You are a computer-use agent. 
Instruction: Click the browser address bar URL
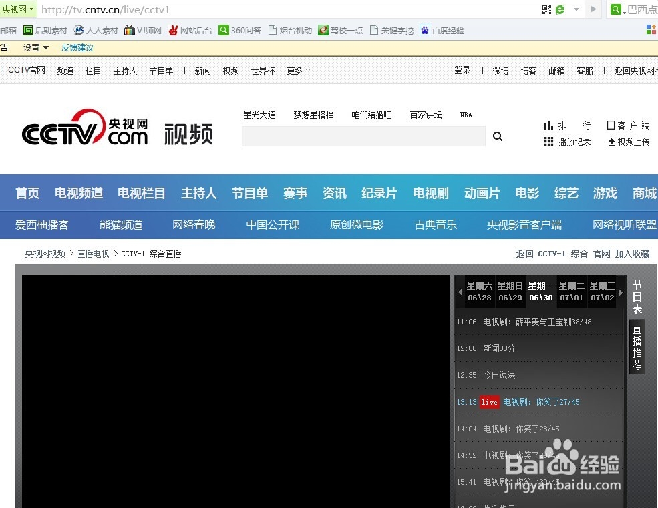(106, 9)
